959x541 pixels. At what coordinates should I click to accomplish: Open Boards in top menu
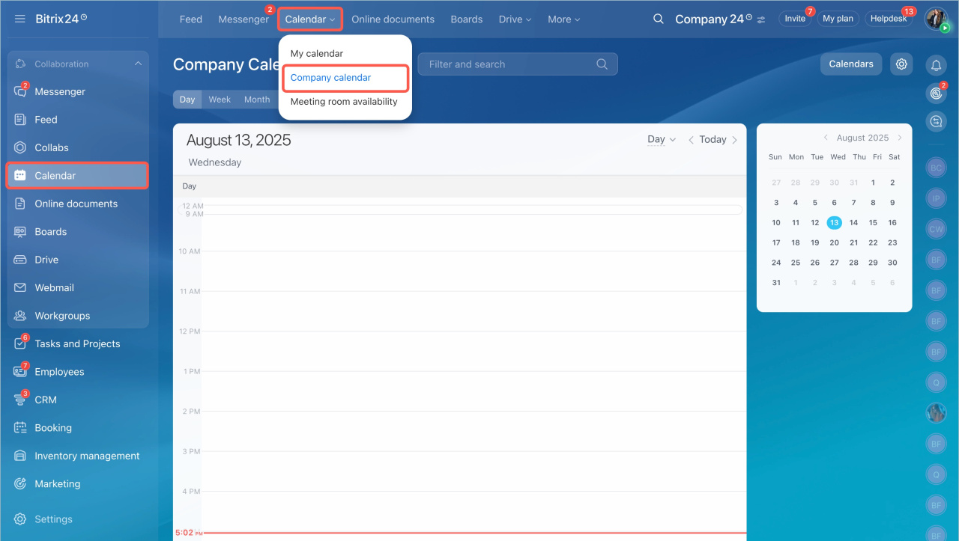(467, 19)
